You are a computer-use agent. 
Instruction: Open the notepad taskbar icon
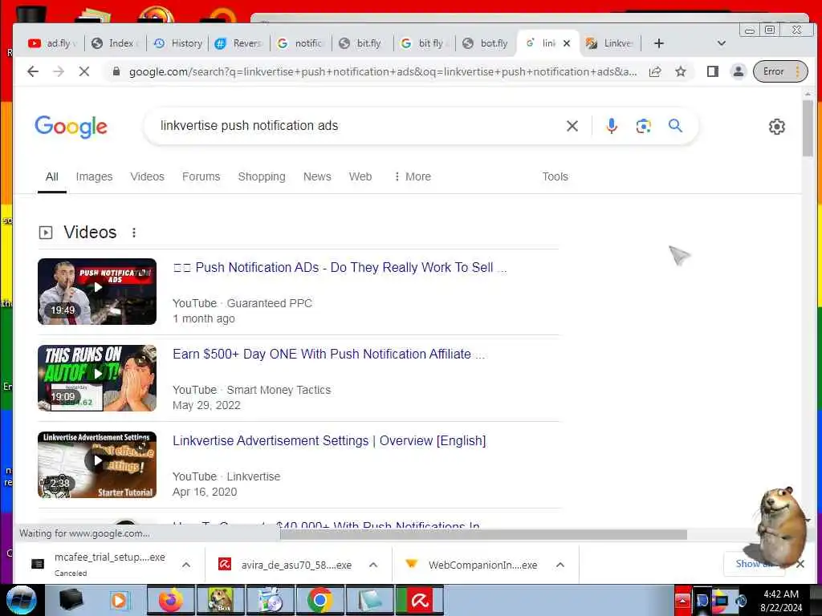pyautogui.click(x=370, y=600)
